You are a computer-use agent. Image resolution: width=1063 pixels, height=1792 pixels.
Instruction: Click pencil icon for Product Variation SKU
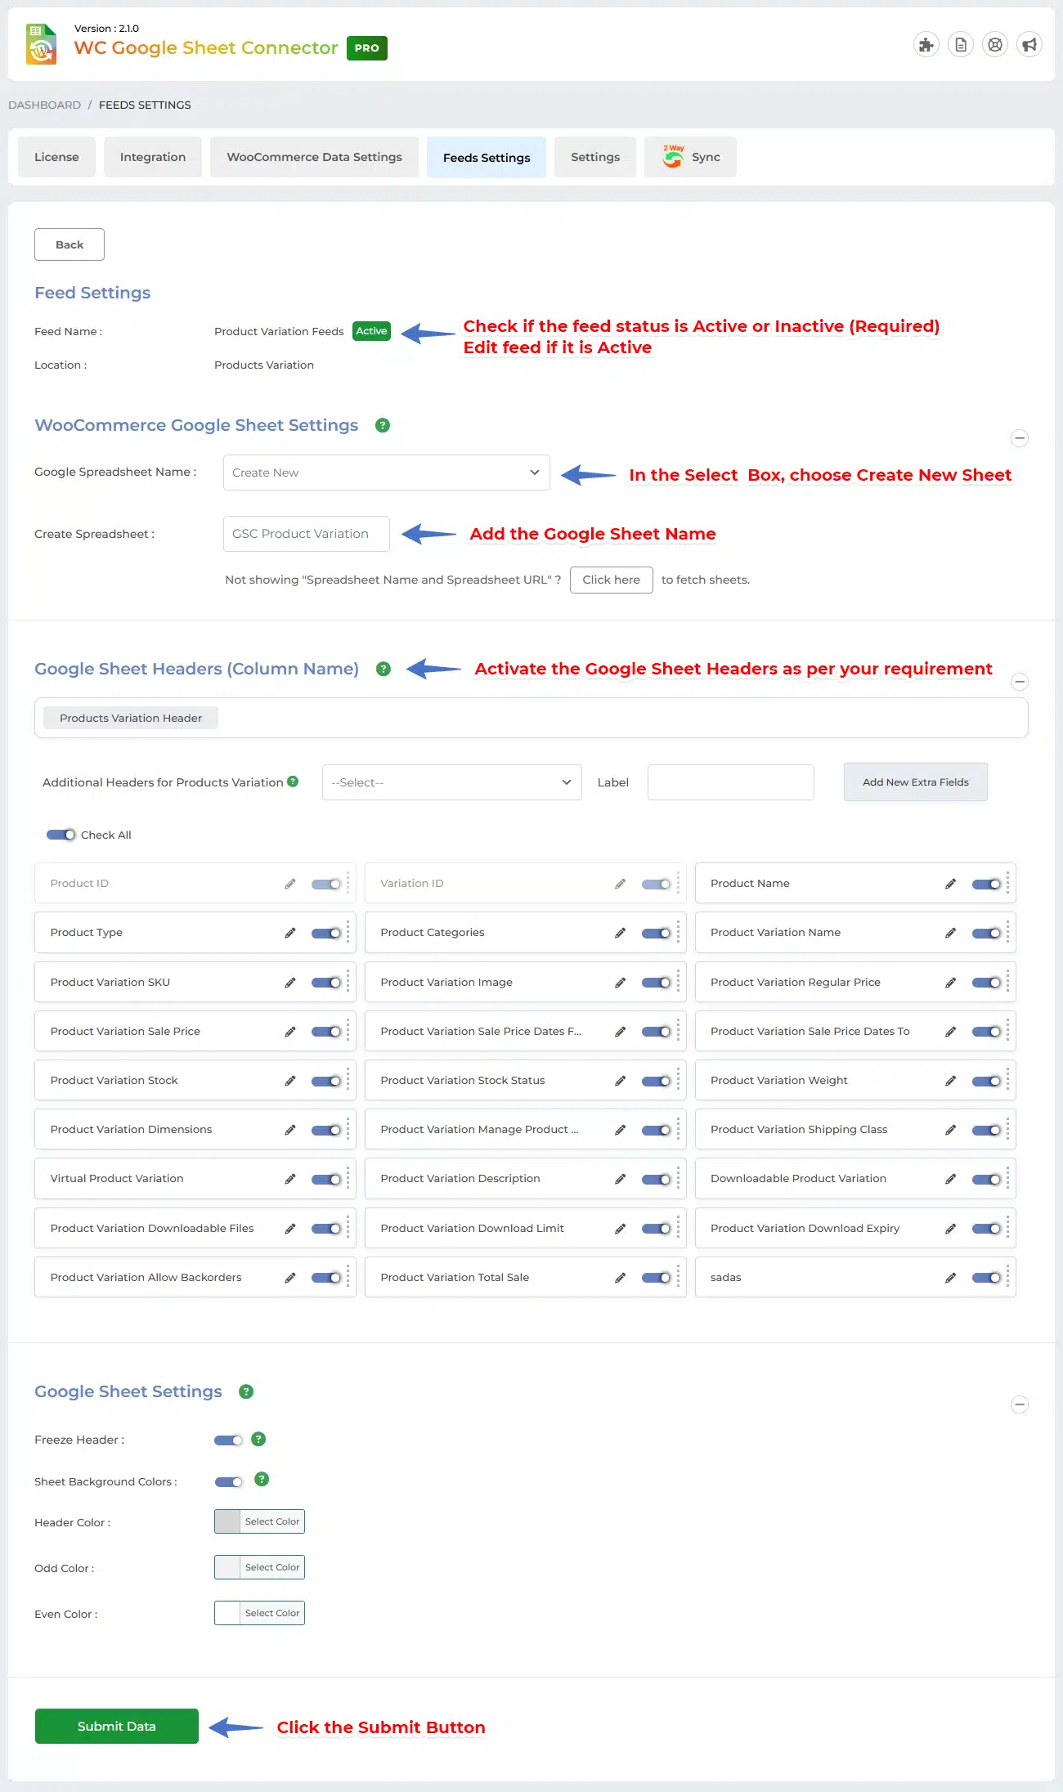pos(290,983)
